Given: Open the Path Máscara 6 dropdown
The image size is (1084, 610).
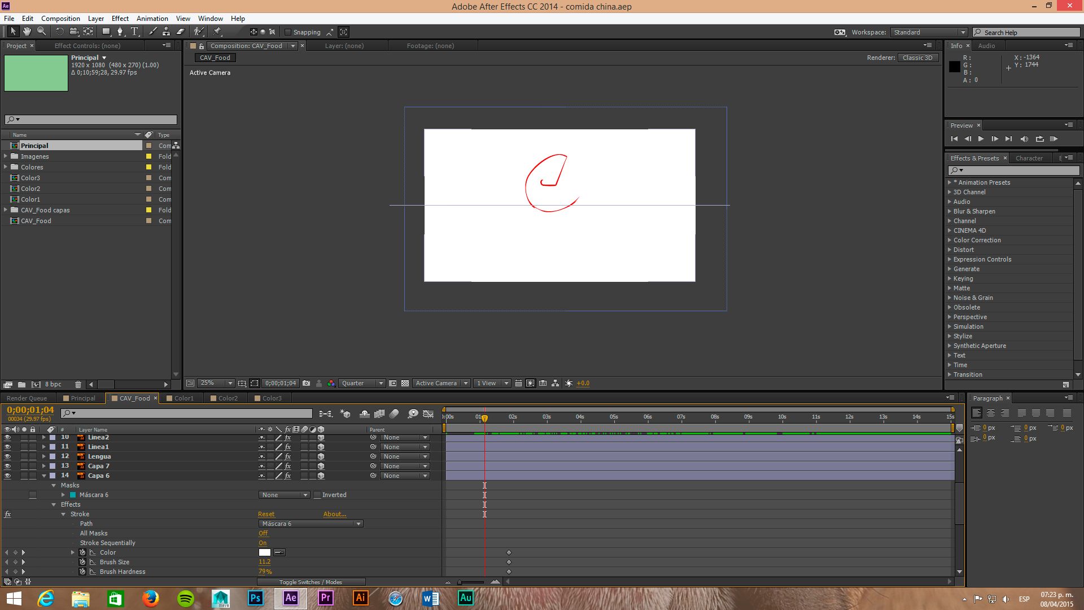Looking at the screenshot, I should pyautogui.click(x=311, y=524).
